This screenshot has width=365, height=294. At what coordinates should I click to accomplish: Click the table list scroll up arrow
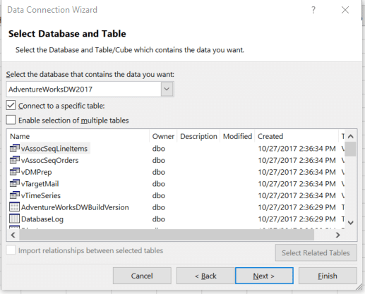pyautogui.click(x=351, y=136)
